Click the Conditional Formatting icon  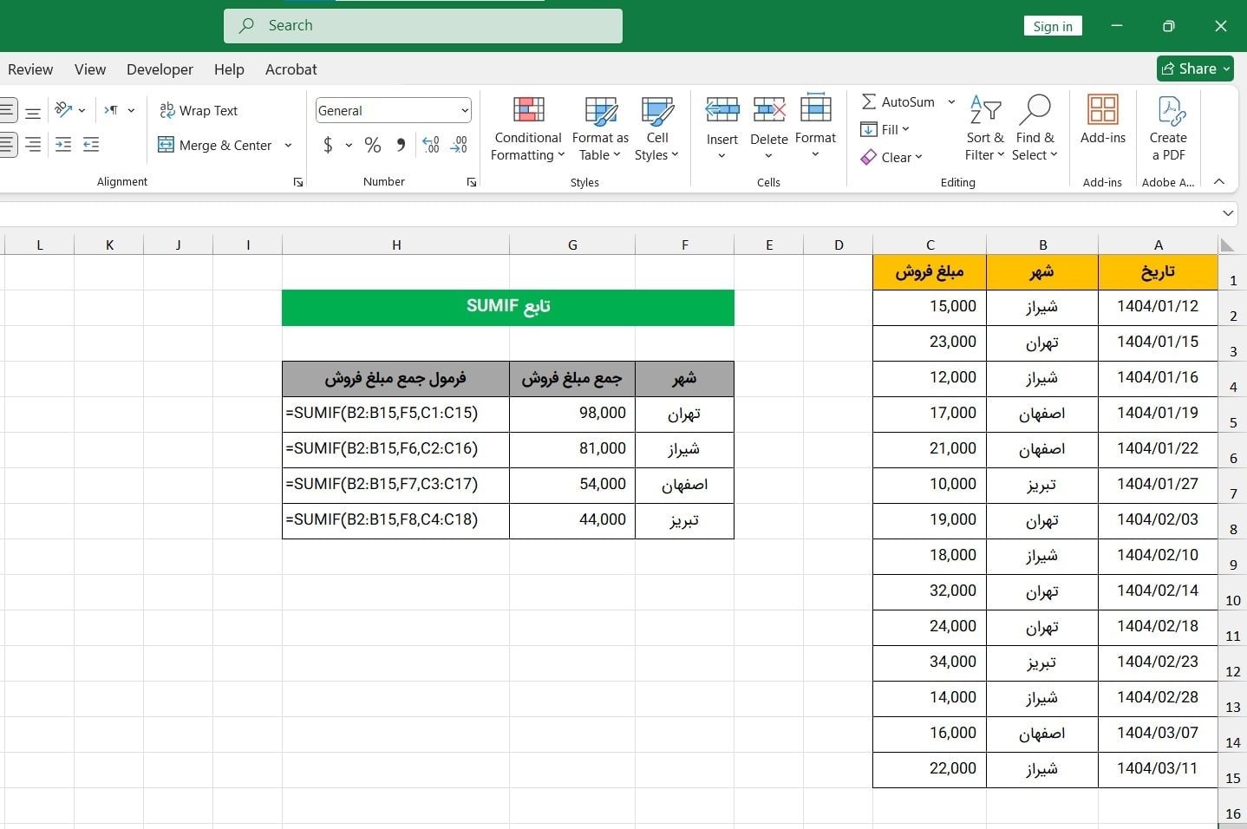click(528, 111)
